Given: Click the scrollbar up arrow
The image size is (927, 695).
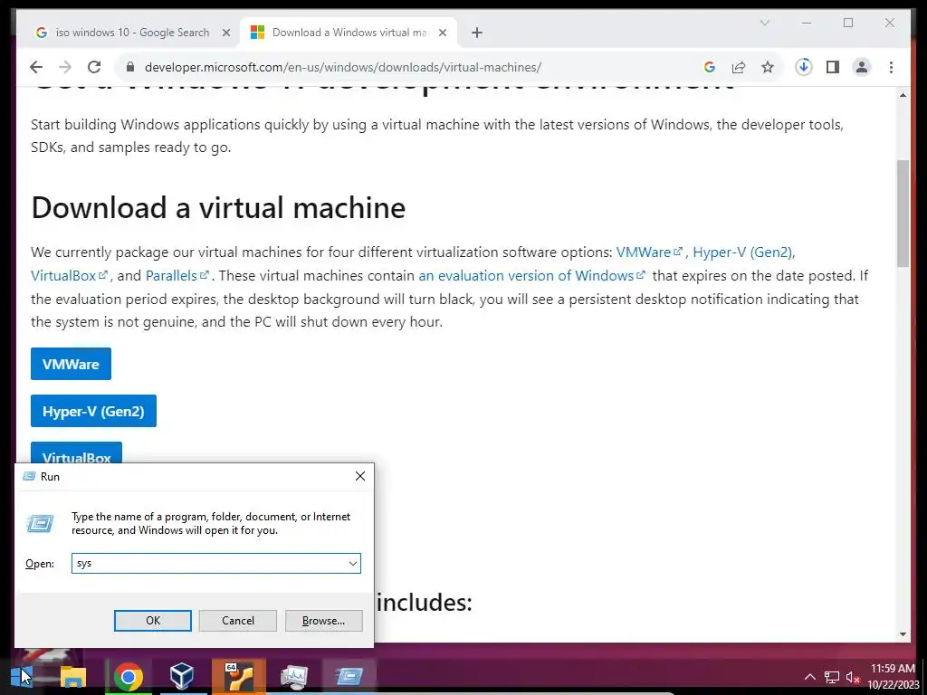Looking at the screenshot, I should pos(903,95).
